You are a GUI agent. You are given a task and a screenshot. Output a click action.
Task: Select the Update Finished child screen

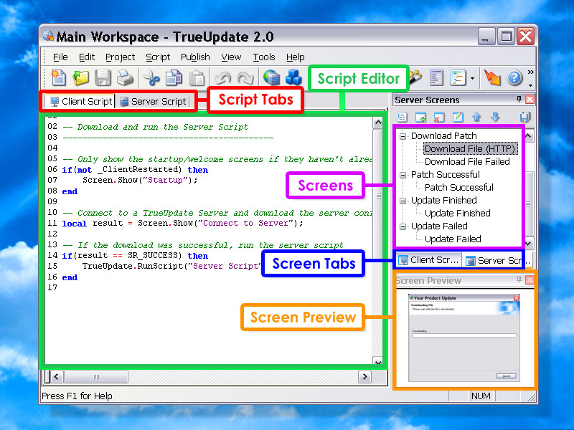coord(458,213)
